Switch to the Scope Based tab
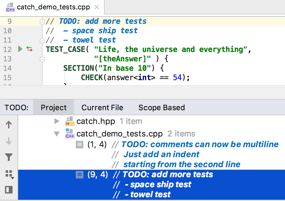Viewport: 285px width, 201px height. 162,108
